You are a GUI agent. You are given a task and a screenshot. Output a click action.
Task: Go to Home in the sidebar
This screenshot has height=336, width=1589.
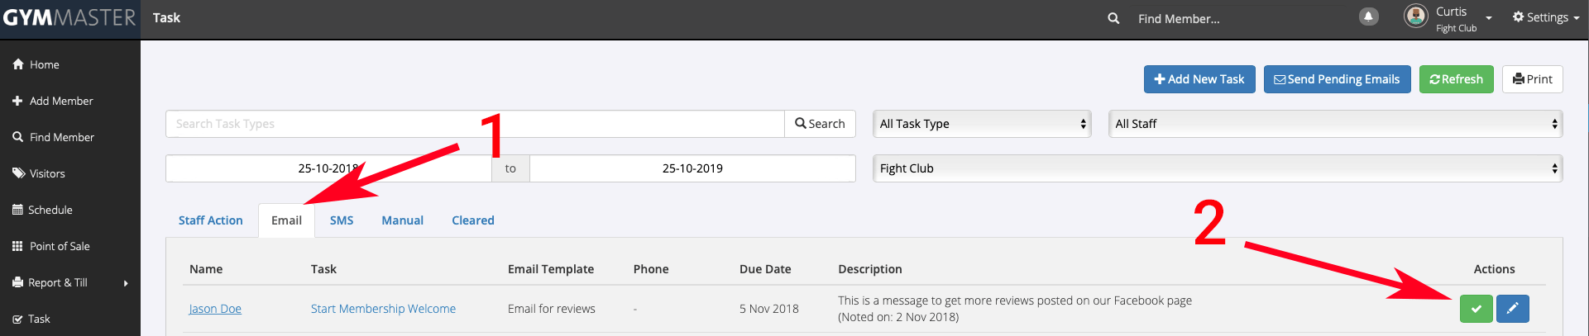[x=44, y=64]
